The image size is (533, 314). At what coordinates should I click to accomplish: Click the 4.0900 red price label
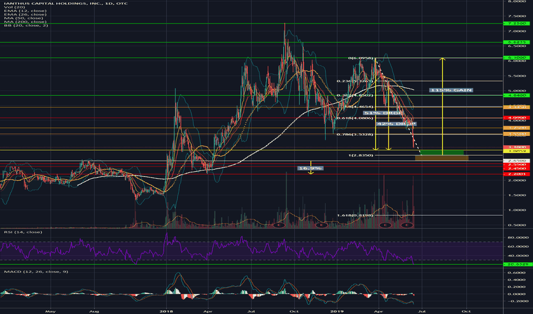point(516,118)
